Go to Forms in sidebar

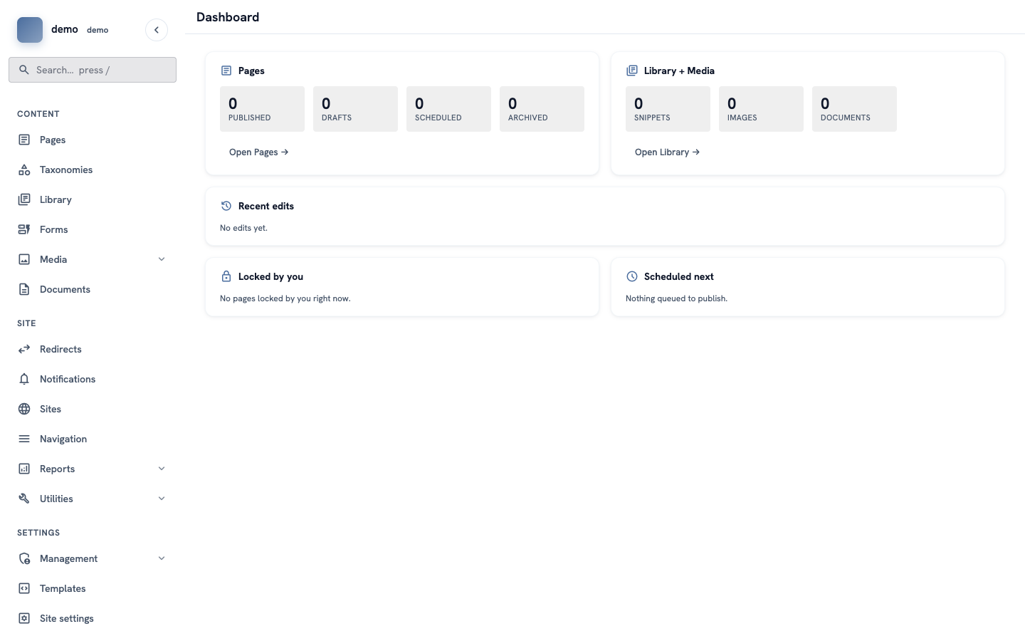click(x=93, y=229)
